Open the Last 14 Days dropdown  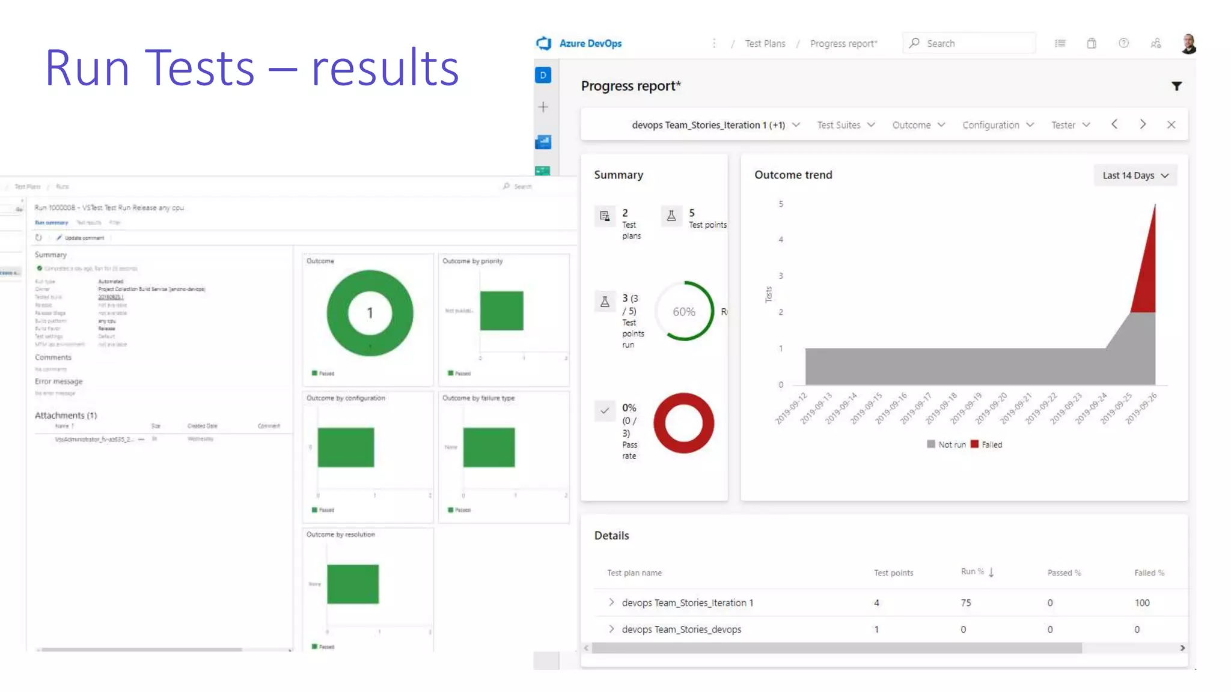click(x=1135, y=175)
